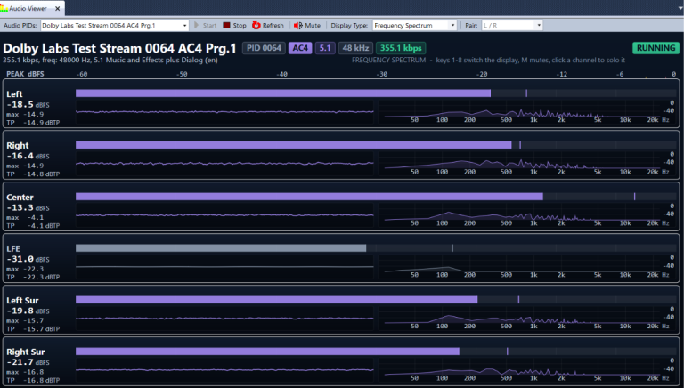This screenshot has height=388, width=684.
Task: Click the Left channel level meter bar
Action: [x=283, y=93]
